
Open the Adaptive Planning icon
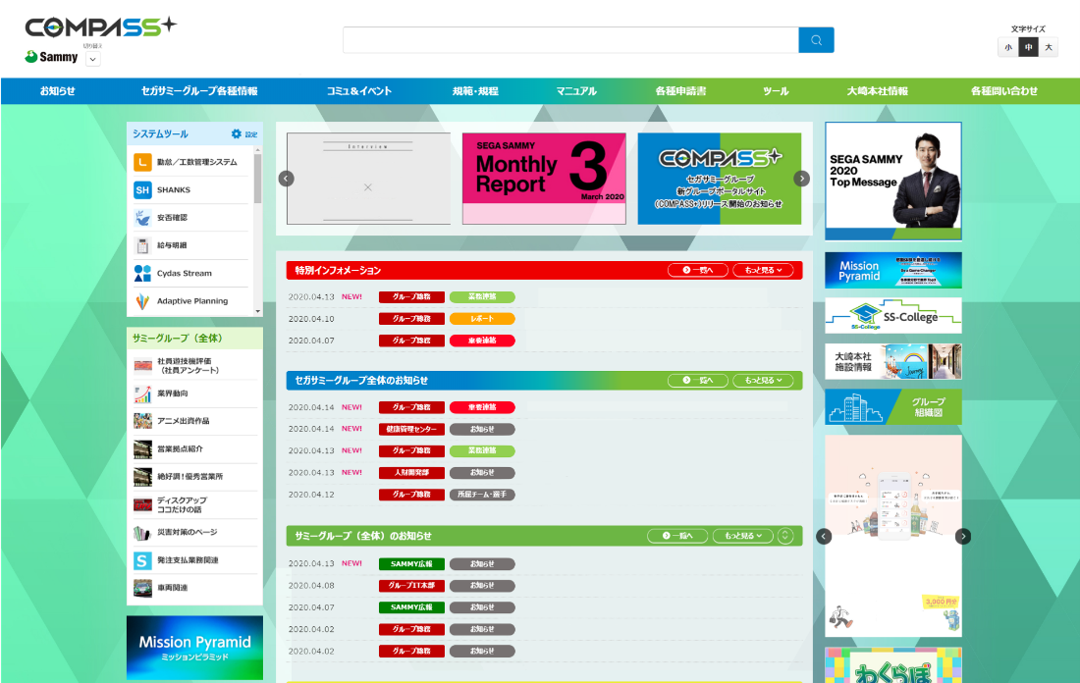tap(142, 301)
